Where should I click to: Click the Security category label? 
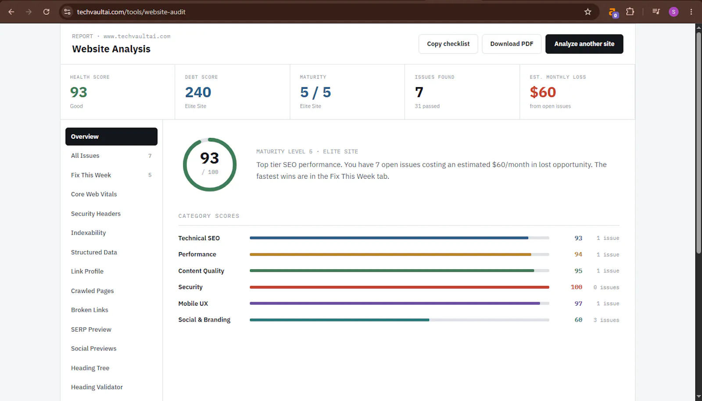(190, 287)
